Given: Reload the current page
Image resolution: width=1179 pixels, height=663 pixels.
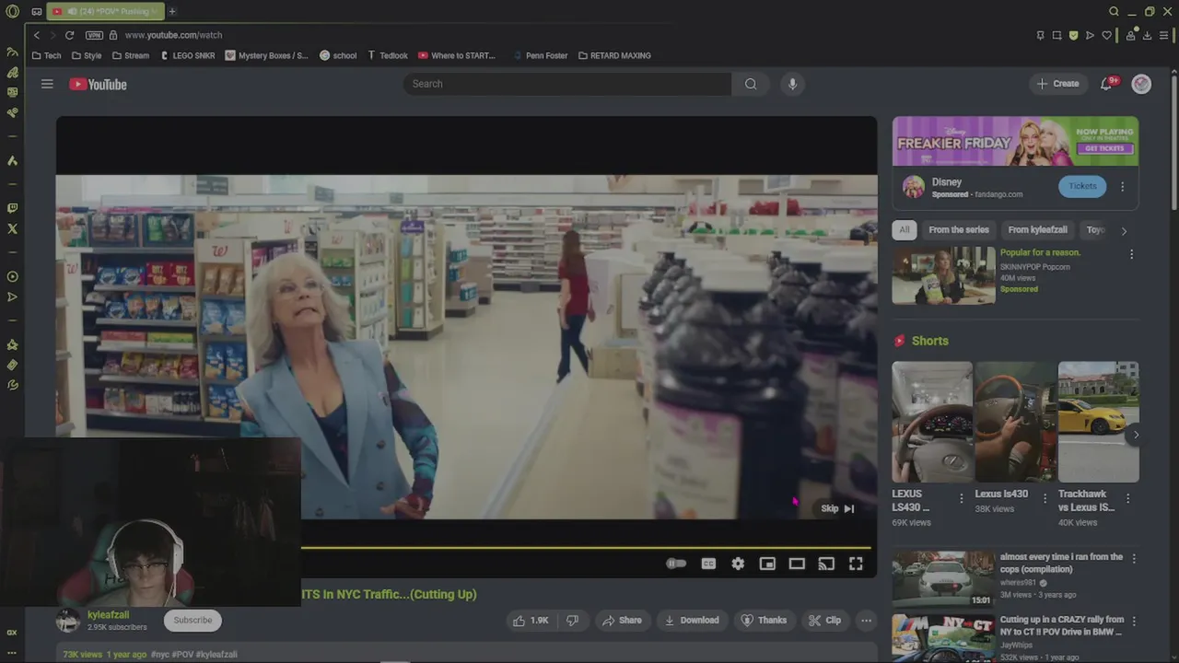Looking at the screenshot, I should pos(69,35).
